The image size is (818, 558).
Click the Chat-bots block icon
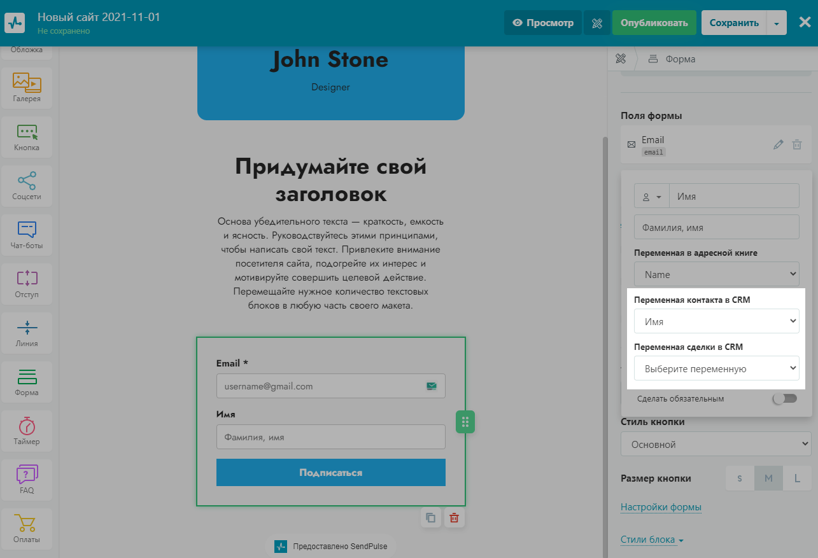click(x=27, y=235)
